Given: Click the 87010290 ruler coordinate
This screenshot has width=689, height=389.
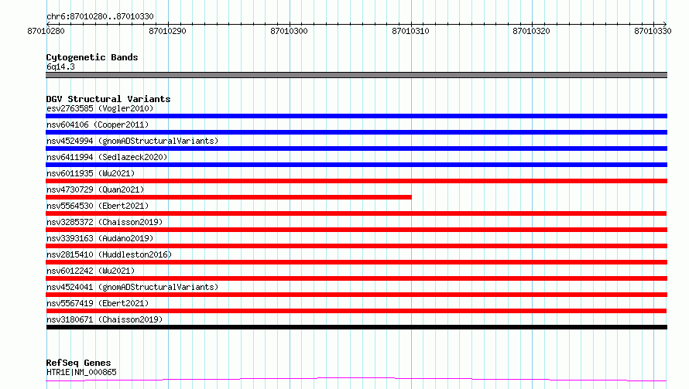Looking at the screenshot, I should coord(167,31).
